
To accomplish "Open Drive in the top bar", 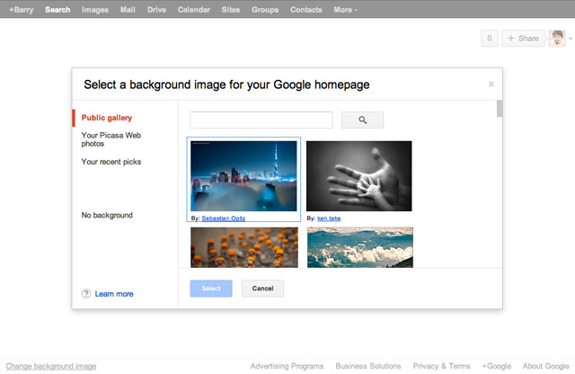I will [156, 10].
